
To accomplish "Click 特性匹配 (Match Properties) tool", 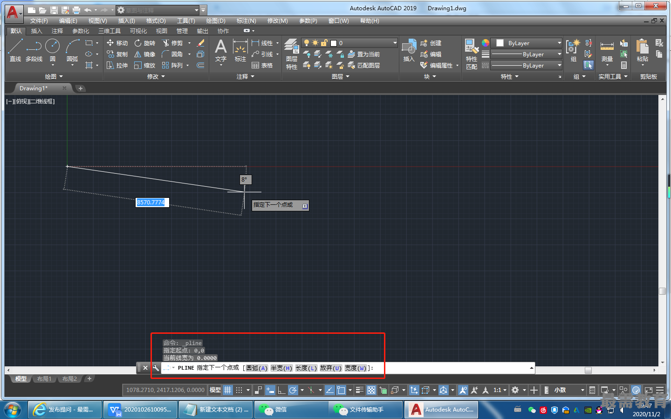I will (472, 54).
